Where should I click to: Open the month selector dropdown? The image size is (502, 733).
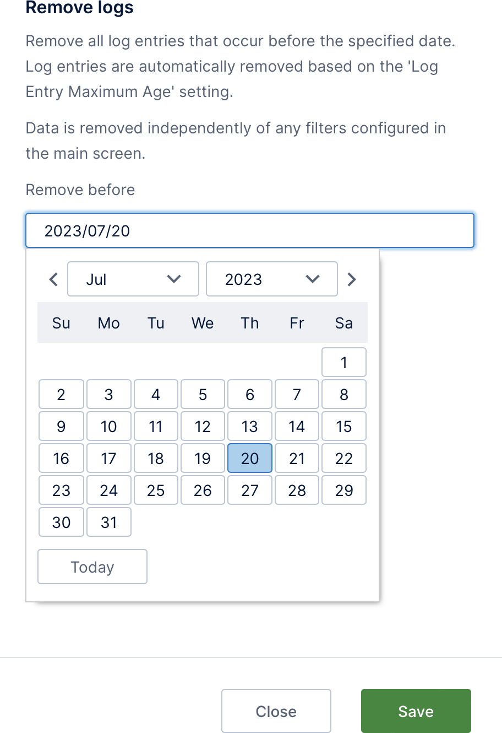point(133,279)
